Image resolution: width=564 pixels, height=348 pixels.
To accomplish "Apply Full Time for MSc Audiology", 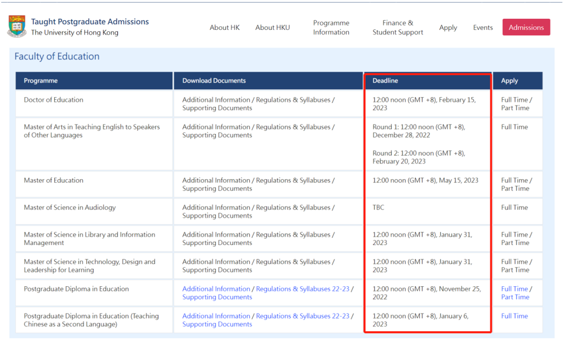I will (515, 207).
